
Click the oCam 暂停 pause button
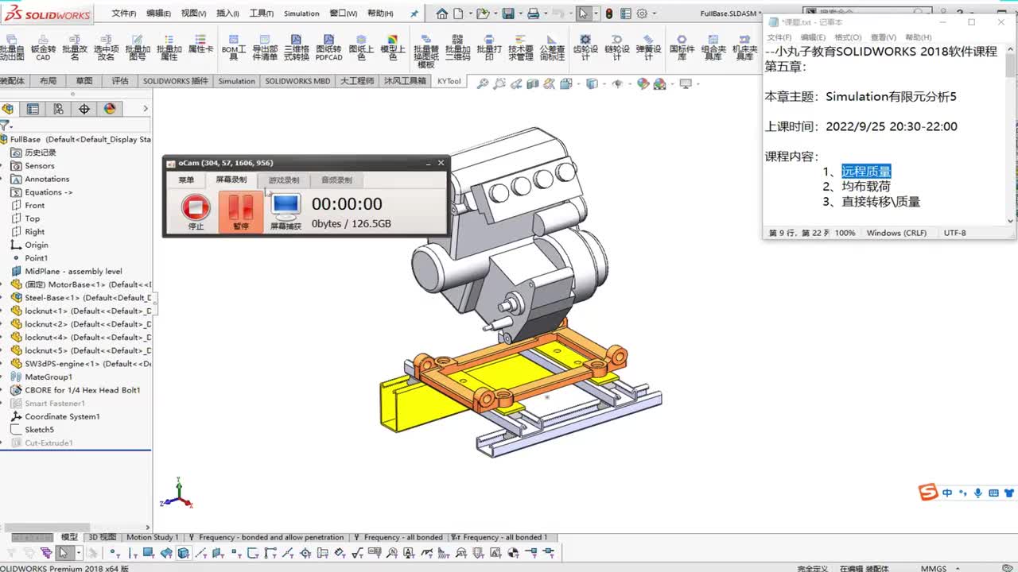[x=241, y=212]
